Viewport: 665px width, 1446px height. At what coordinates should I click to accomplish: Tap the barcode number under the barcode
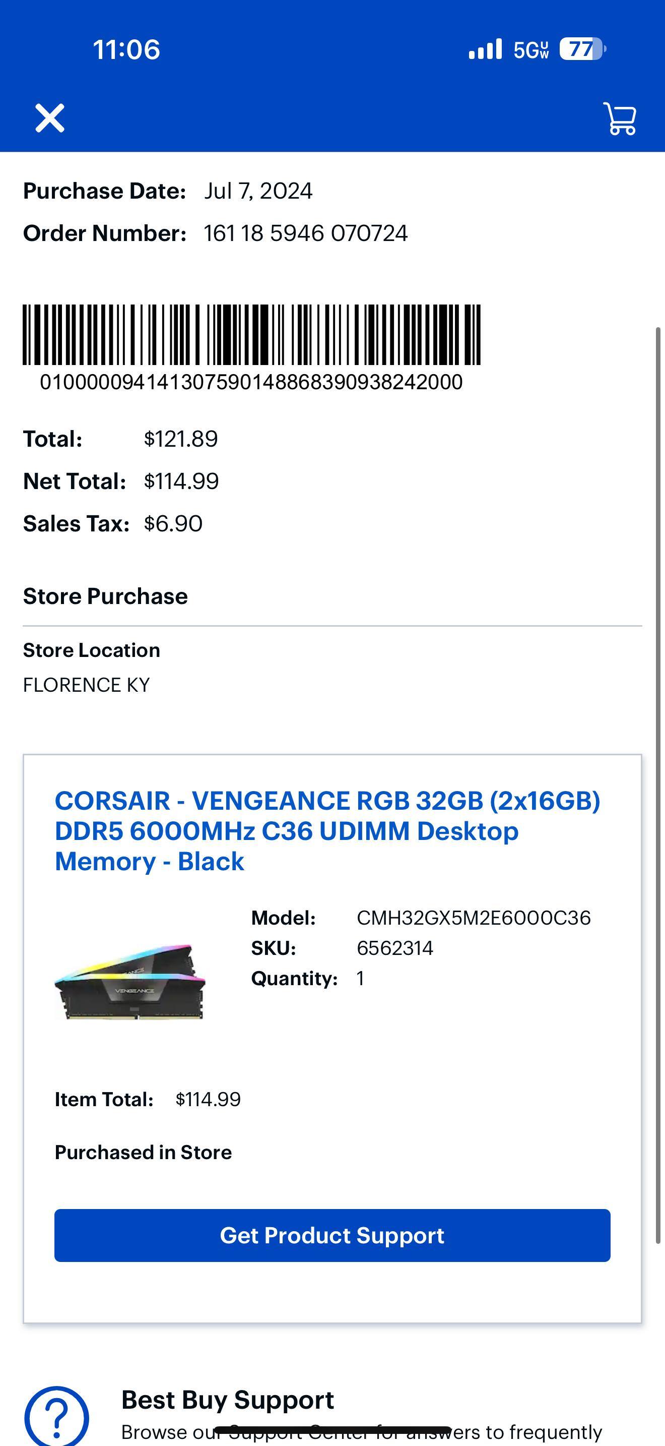tap(251, 382)
